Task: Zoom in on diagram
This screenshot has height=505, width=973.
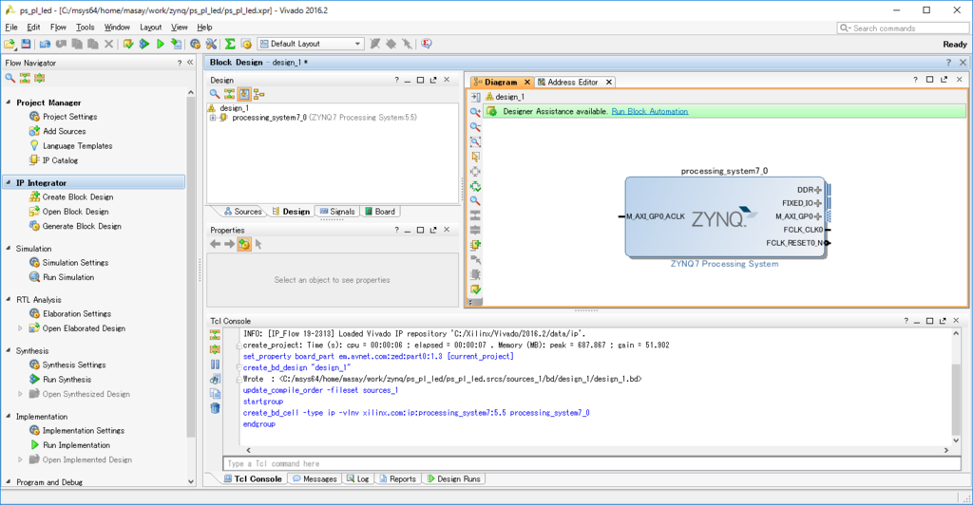Action: point(475,112)
